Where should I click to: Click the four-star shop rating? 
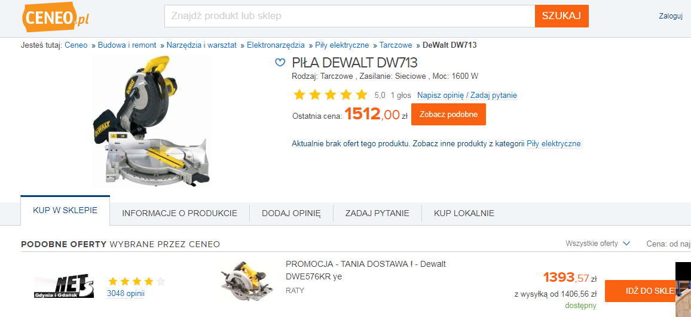coord(137,281)
